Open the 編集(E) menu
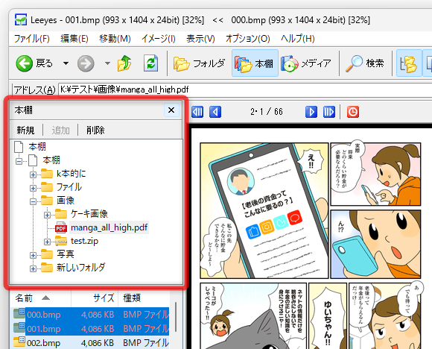This screenshot has height=349, width=432. 74,38
